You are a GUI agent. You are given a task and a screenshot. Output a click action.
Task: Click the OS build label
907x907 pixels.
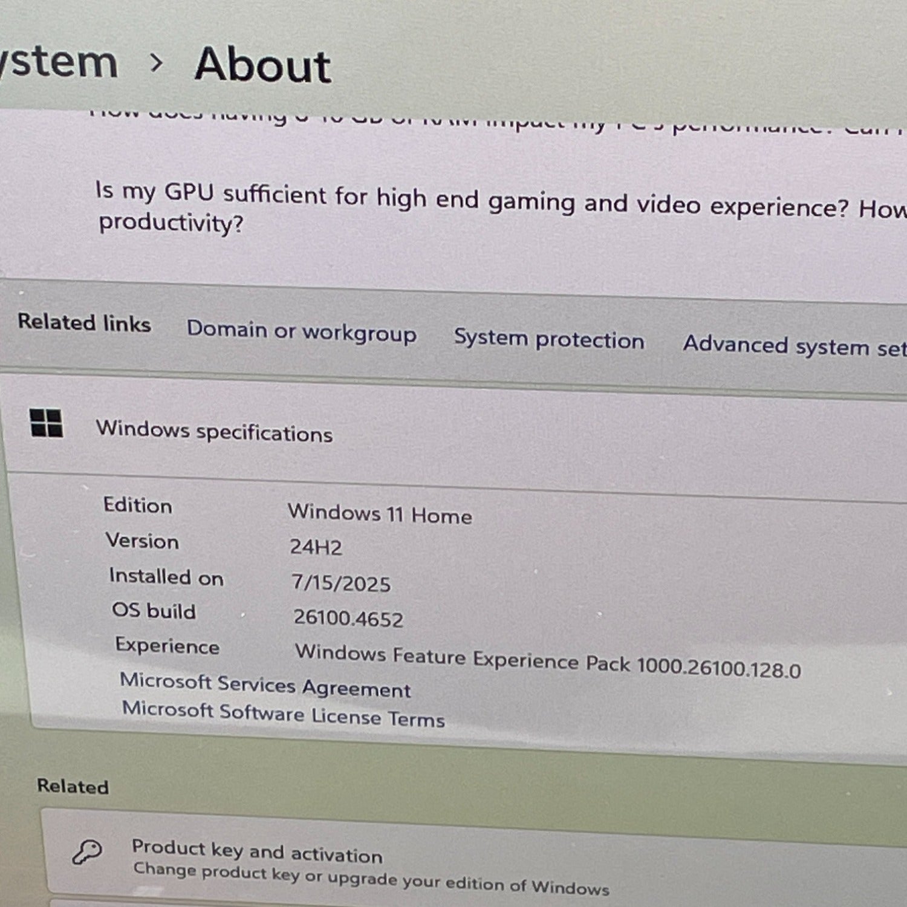(154, 611)
